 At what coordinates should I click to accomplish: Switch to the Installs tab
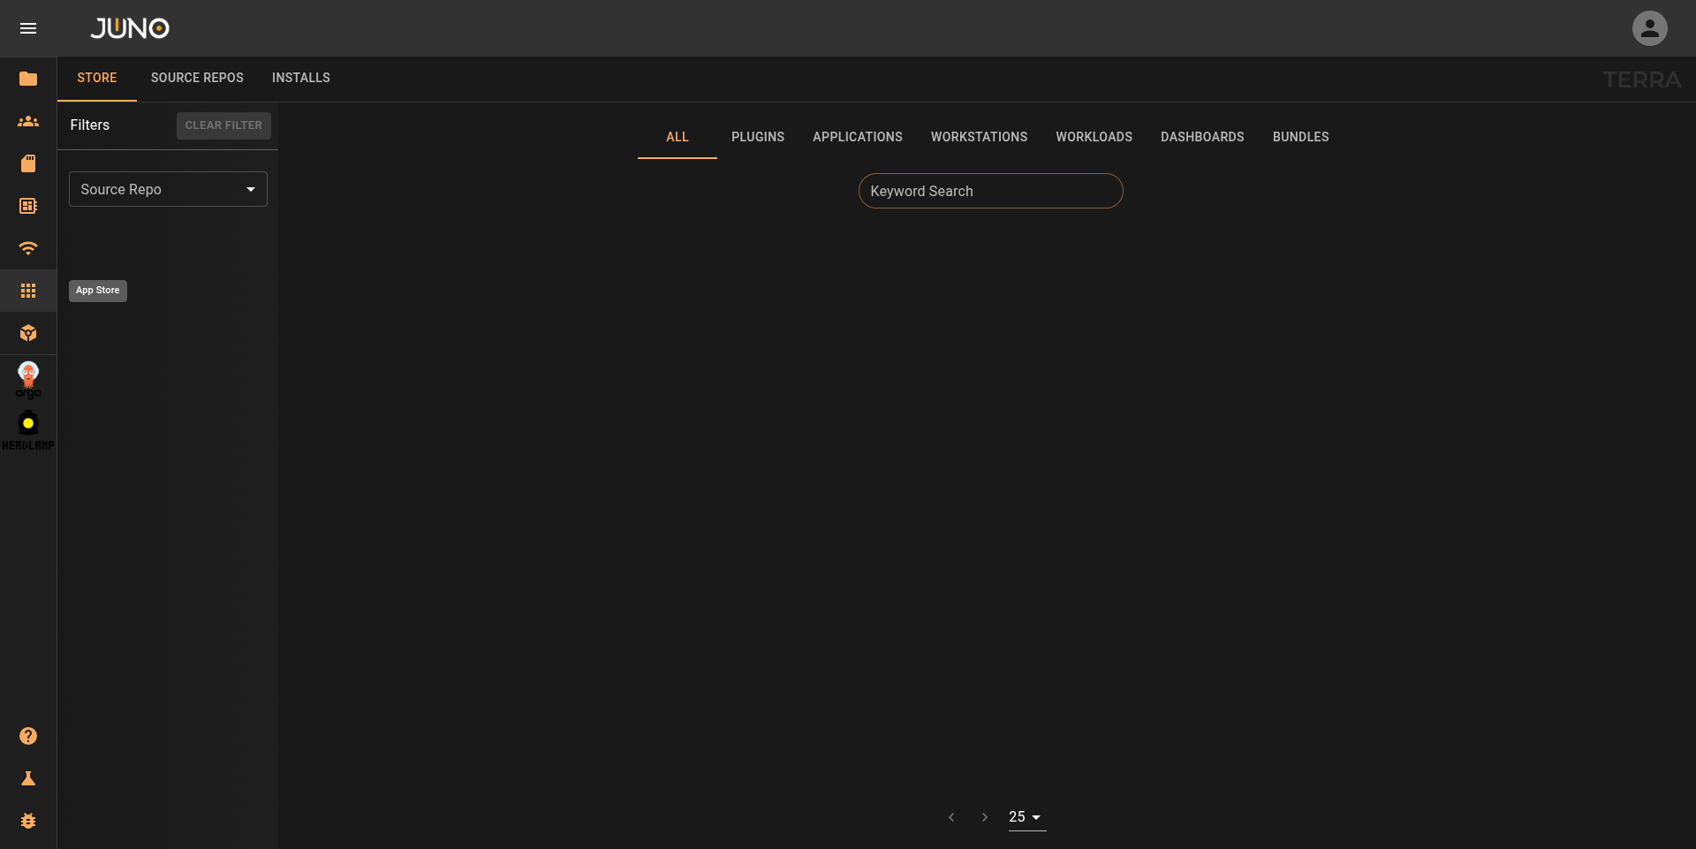tap(300, 78)
